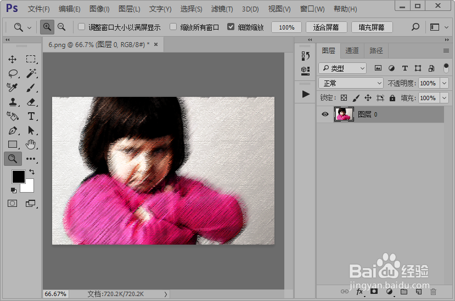
Task: Toggle type layer filter
Action: [x=405, y=68]
